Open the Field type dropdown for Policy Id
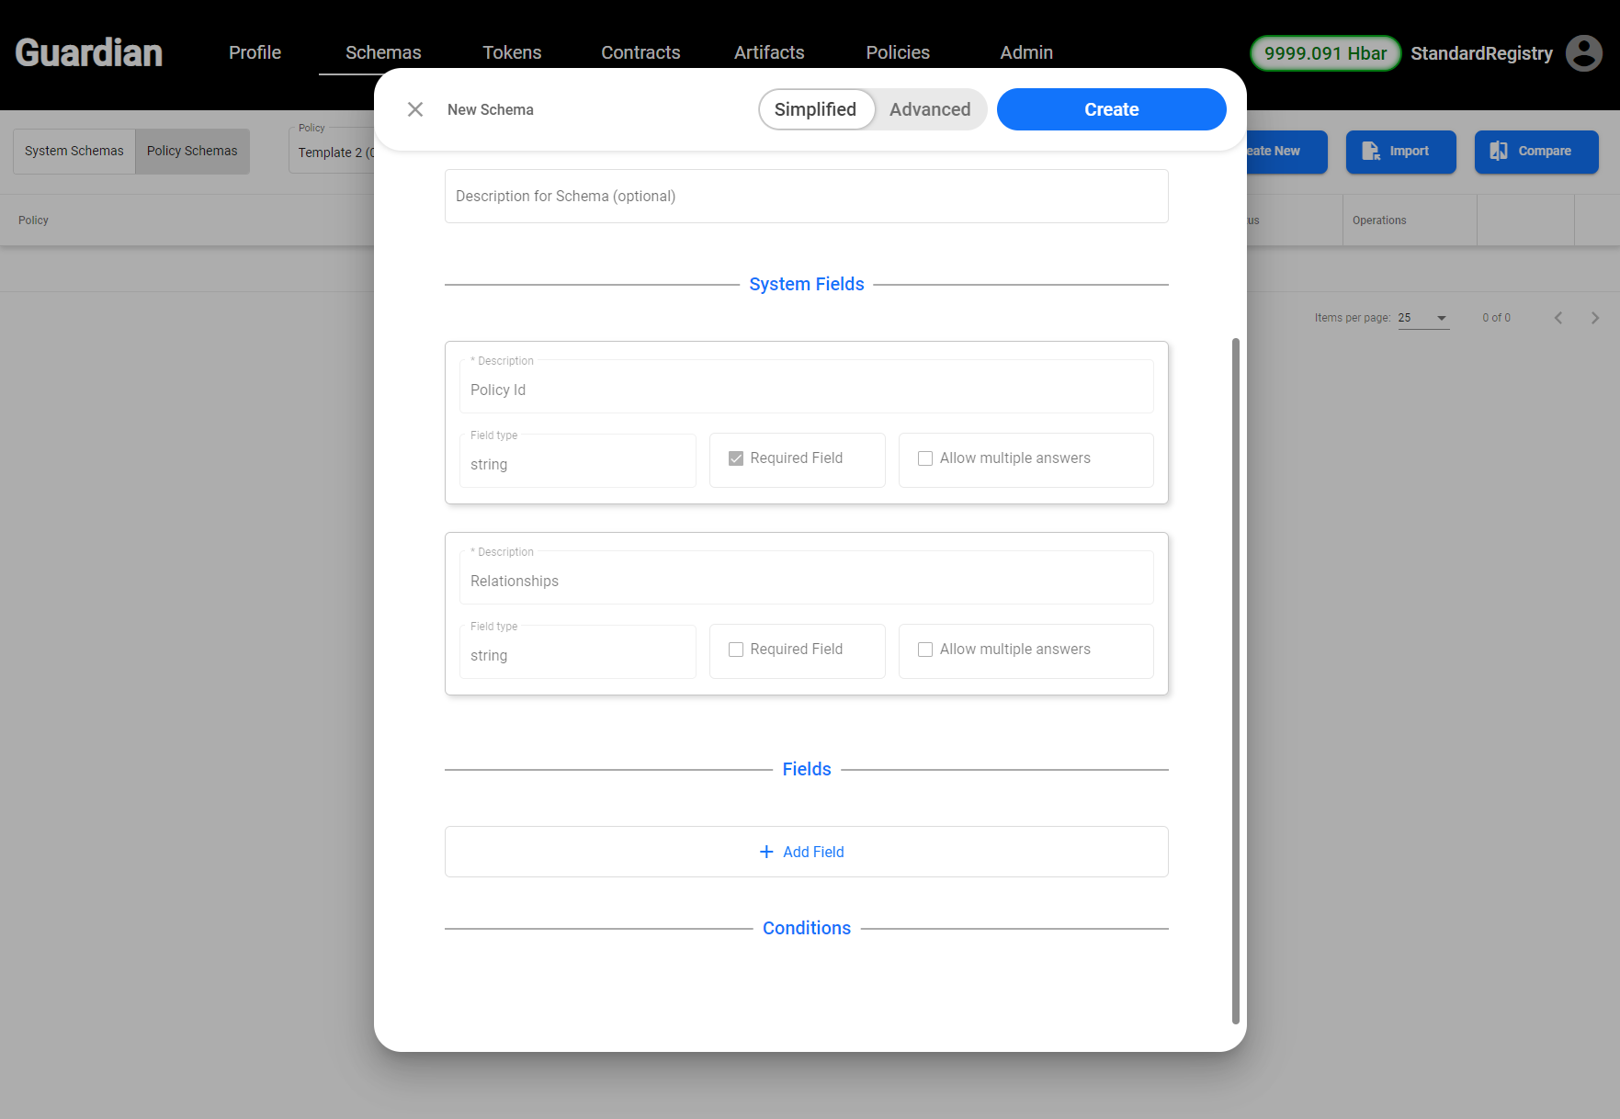 [x=577, y=460]
